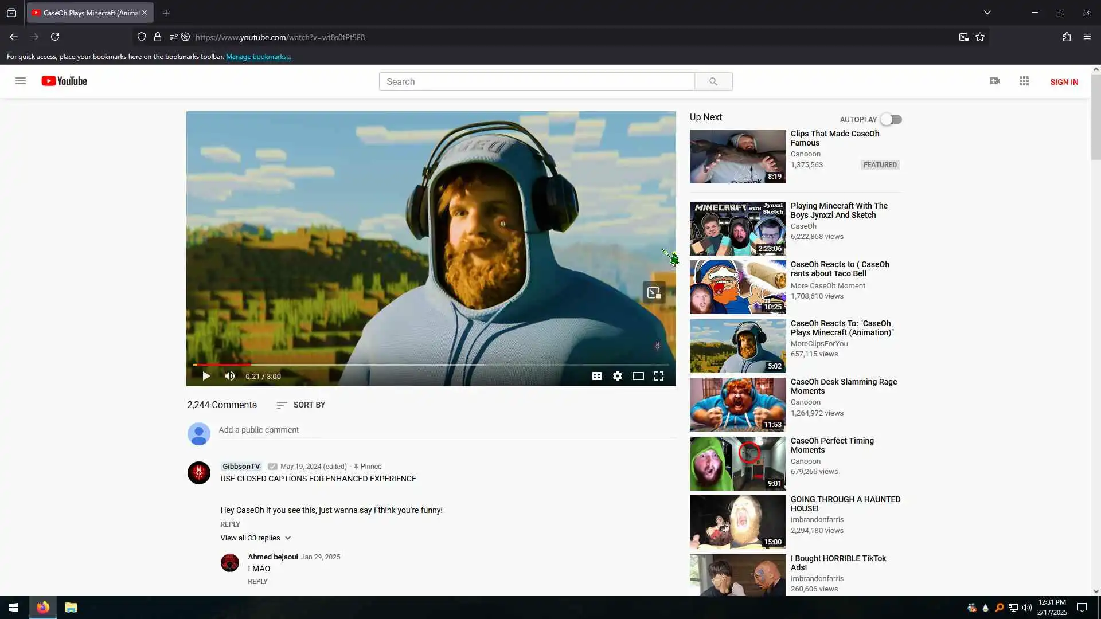This screenshot has height=619, width=1101.
Task: Click the miniplayer icon over video
Action: pyautogui.click(x=654, y=293)
